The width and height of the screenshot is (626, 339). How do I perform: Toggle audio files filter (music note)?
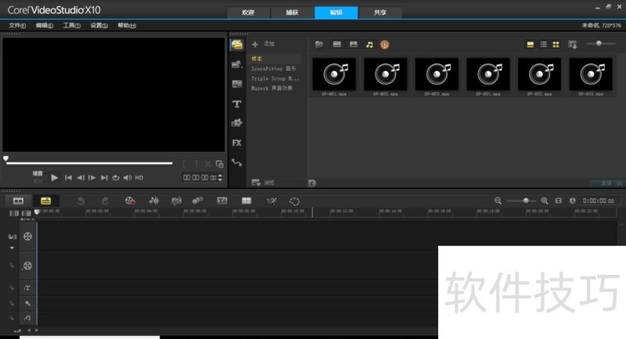point(369,45)
